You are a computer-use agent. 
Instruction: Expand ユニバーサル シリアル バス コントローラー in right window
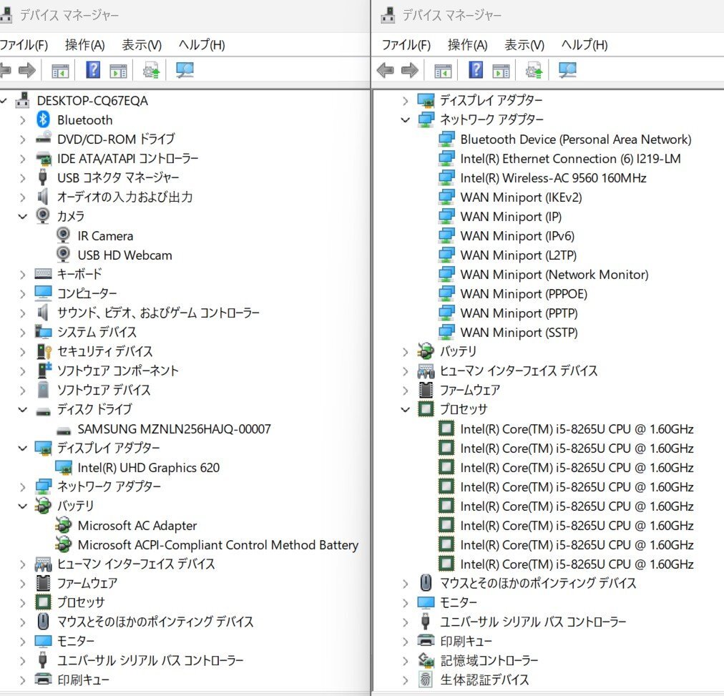tap(405, 622)
